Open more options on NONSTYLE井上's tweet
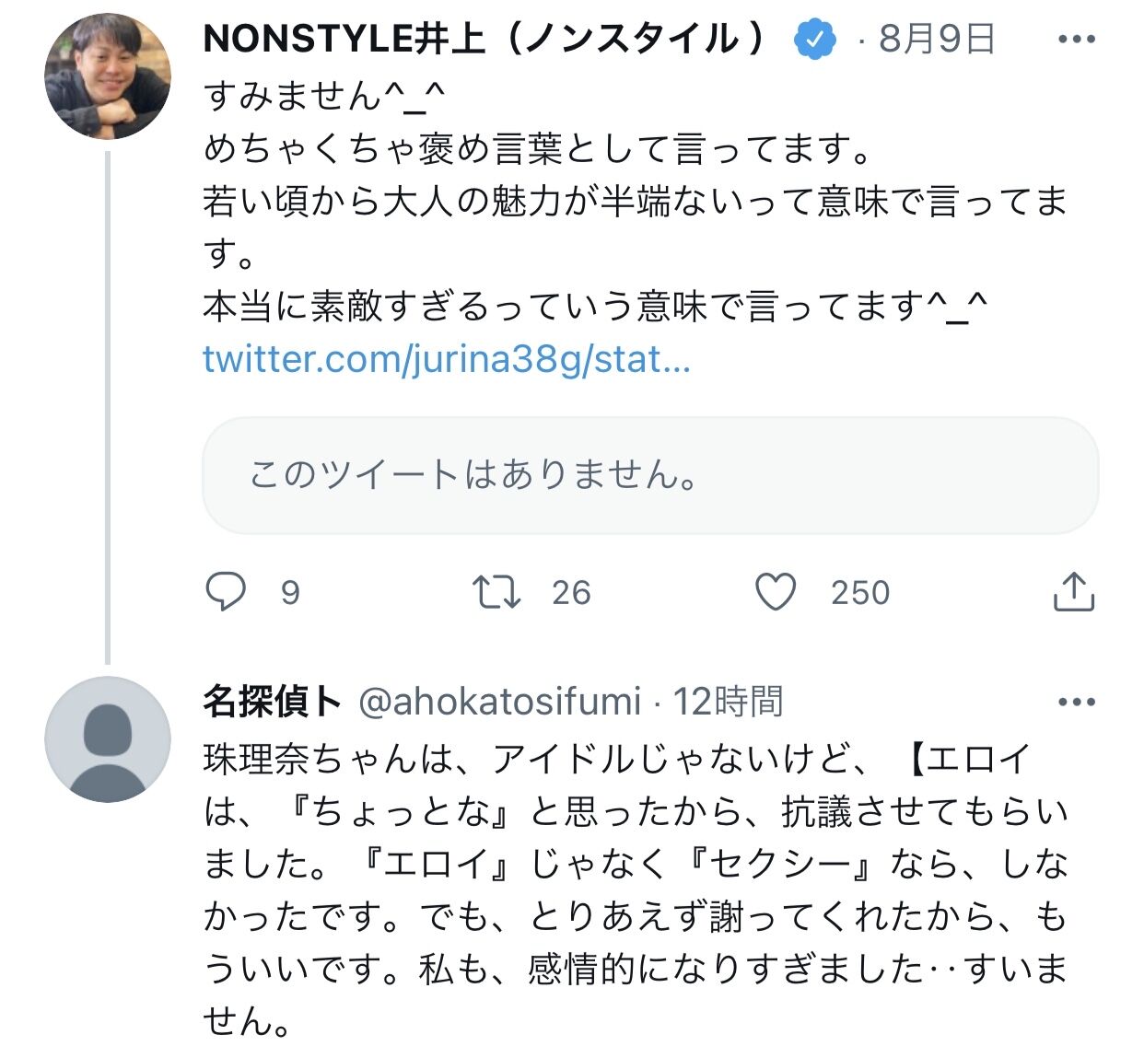 tap(1076, 40)
